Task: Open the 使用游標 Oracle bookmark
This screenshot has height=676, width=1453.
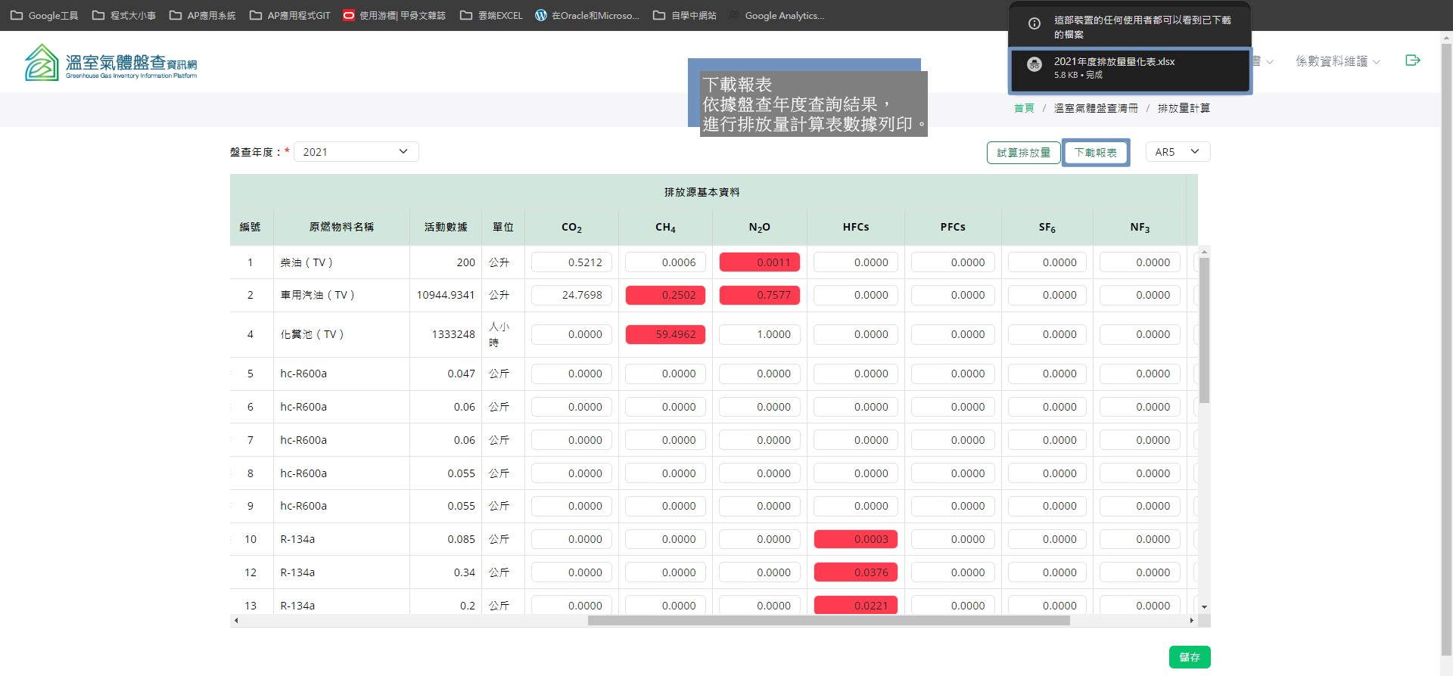Action: [x=394, y=15]
